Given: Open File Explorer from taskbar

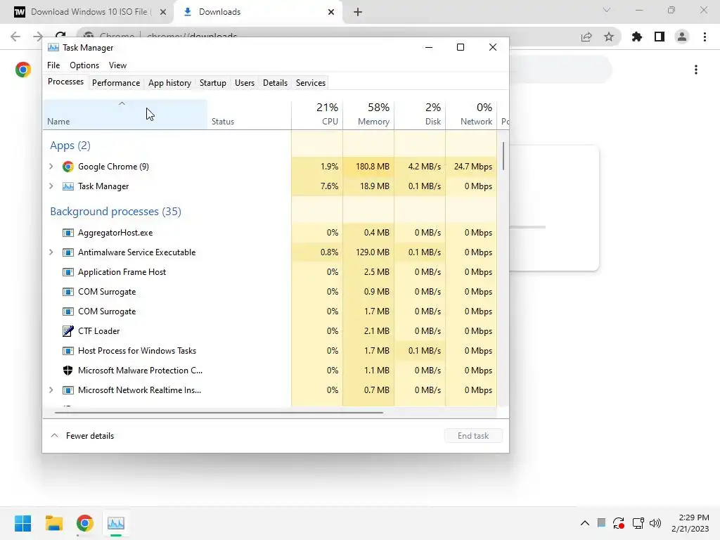Looking at the screenshot, I should (x=53, y=523).
